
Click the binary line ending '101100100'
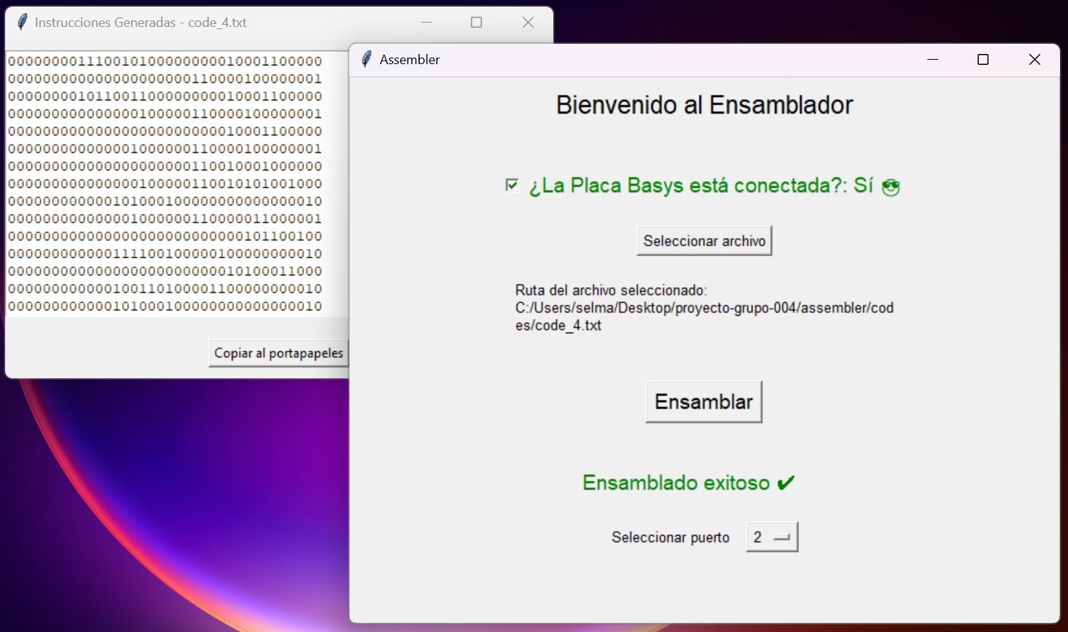tap(165, 236)
